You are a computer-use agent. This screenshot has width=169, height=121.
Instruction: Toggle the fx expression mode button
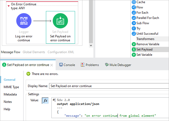[x=45, y=100]
